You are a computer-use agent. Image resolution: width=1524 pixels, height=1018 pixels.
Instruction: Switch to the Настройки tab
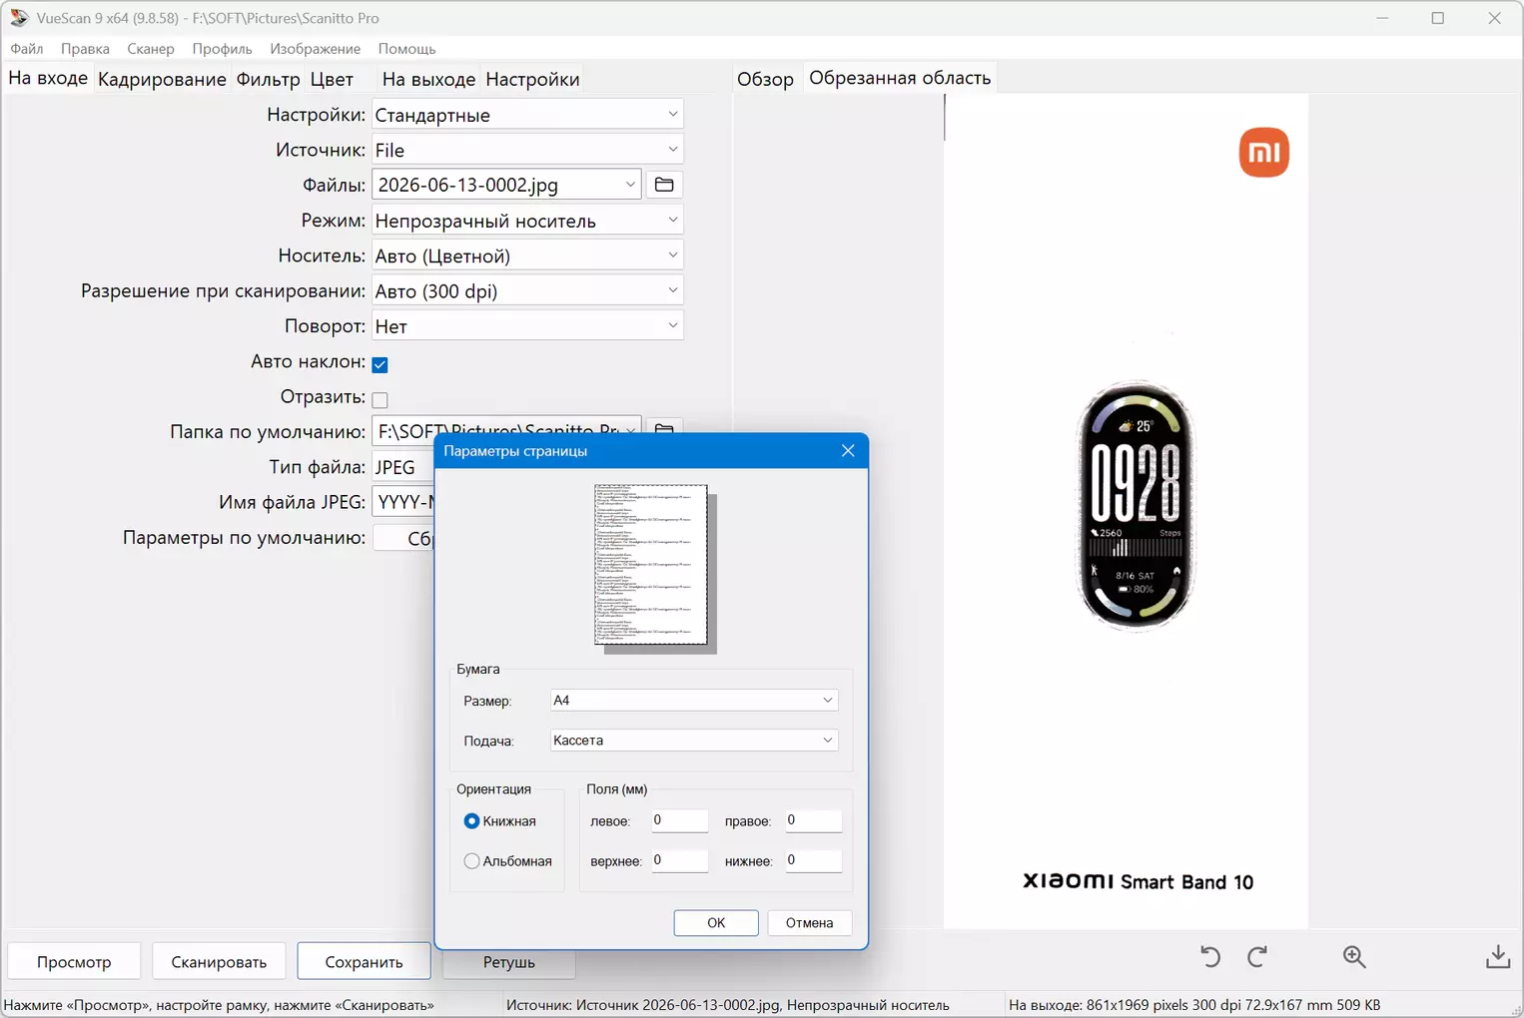[x=532, y=79]
